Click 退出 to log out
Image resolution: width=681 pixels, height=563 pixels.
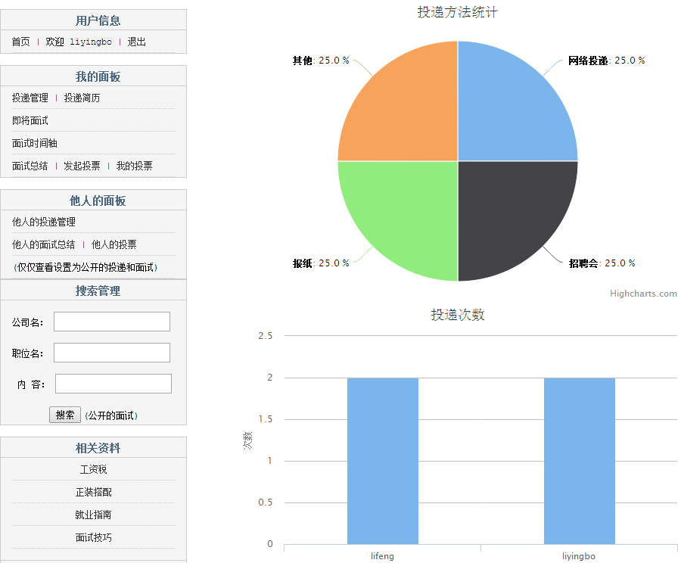137,42
